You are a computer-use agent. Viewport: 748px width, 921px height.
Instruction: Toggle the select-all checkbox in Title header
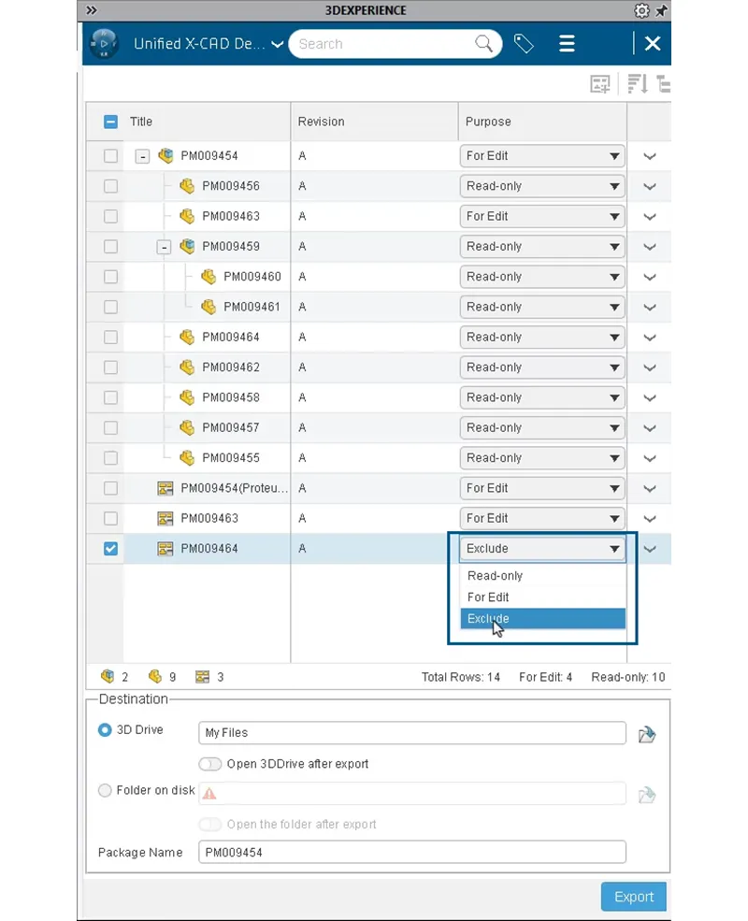110,122
